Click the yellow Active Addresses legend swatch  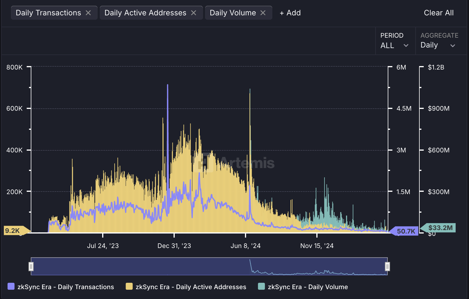(x=129, y=287)
